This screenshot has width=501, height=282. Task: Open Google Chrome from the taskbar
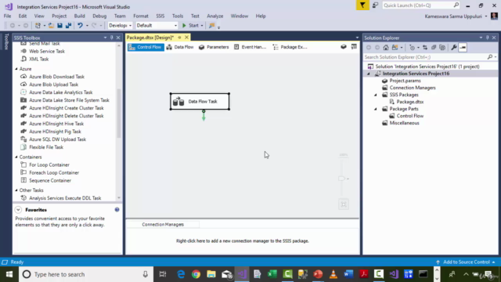196,274
